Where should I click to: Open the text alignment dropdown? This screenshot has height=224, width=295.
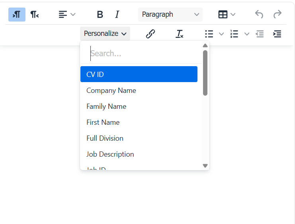[67, 15]
